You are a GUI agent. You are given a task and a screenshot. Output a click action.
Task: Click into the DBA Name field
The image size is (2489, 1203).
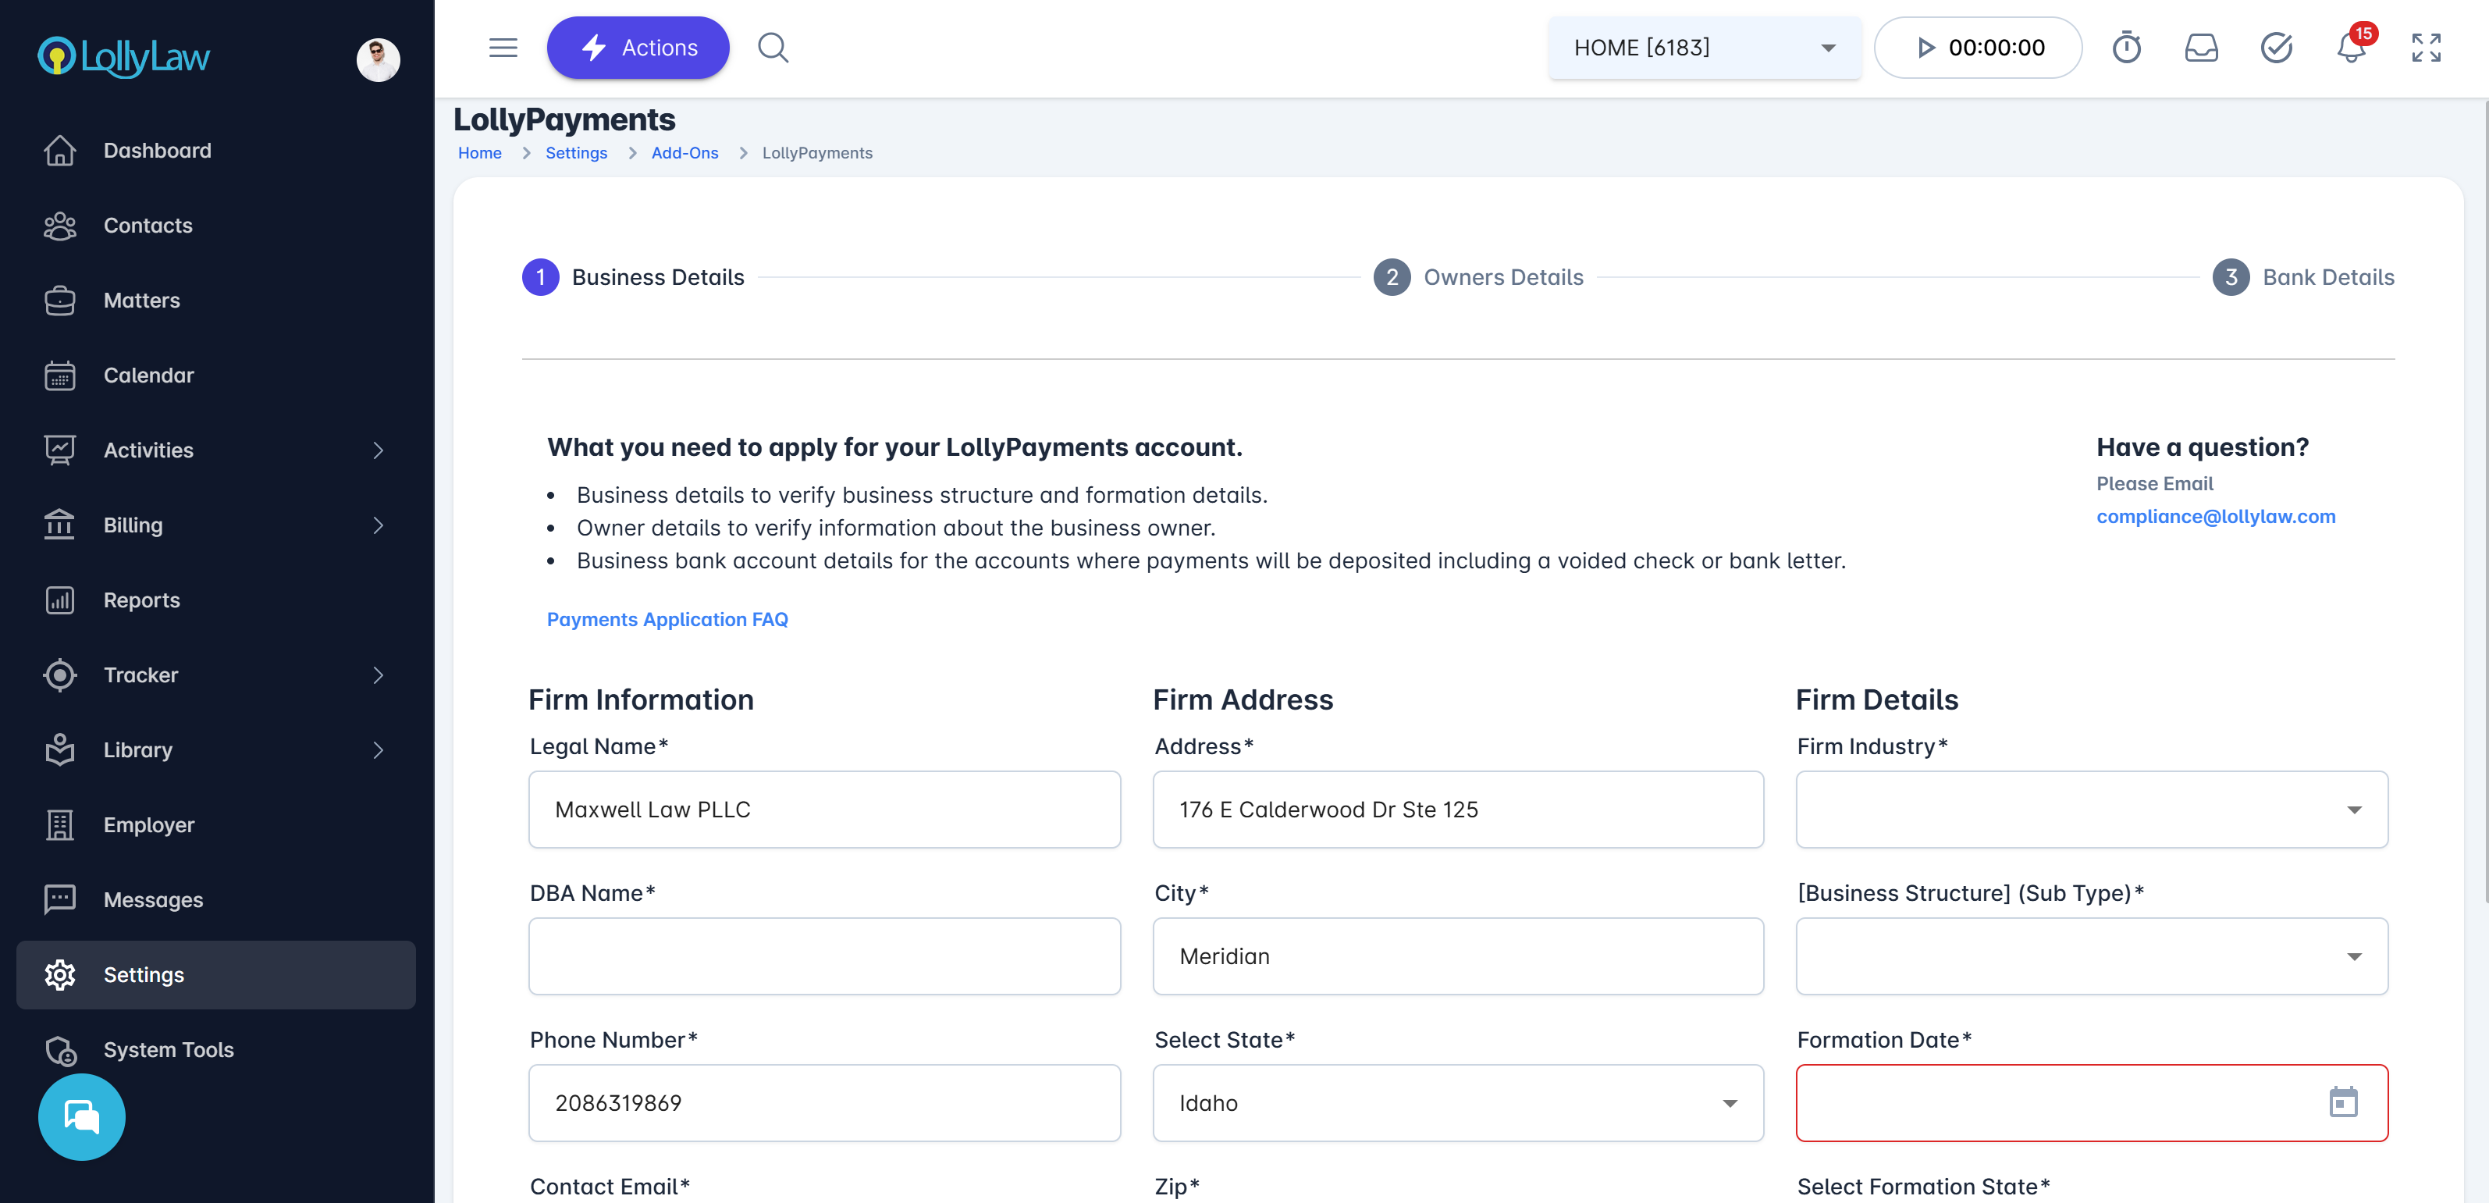[x=823, y=956]
